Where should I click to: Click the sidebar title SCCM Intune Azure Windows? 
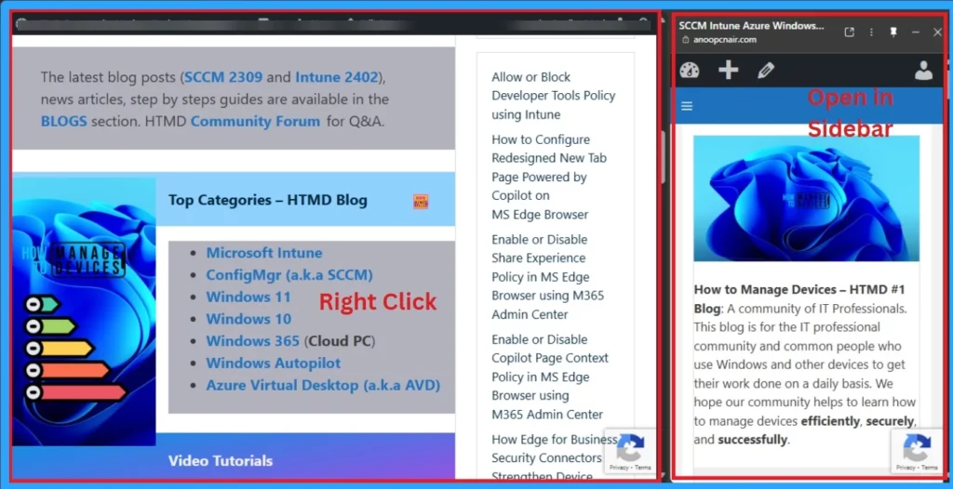(752, 25)
